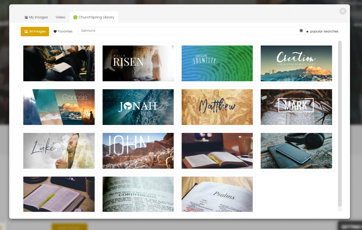The width and height of the screenshot is (362, 230).
Task: Select the Genesis thumbnail
Action: pyautogui.click(x=59, y=107)
